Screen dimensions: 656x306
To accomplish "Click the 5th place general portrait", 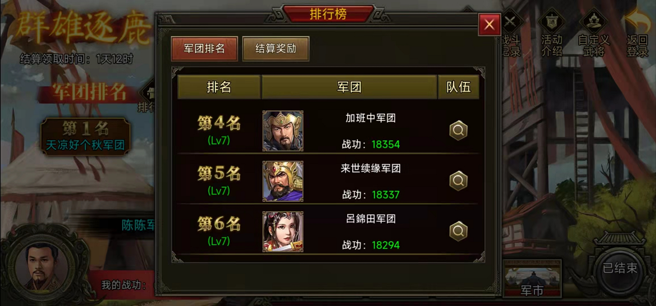I will click(283, 181).
